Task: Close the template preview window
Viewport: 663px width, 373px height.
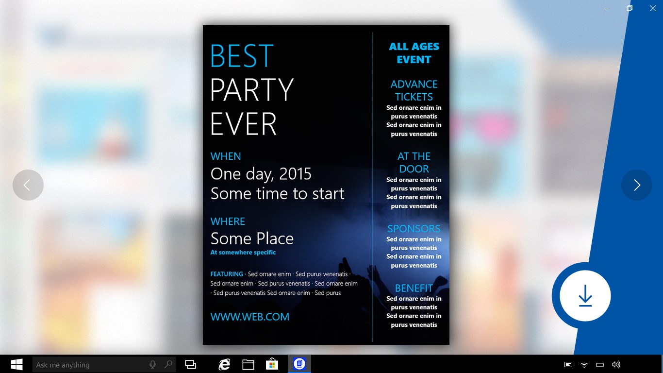Action: pos(652,8)
